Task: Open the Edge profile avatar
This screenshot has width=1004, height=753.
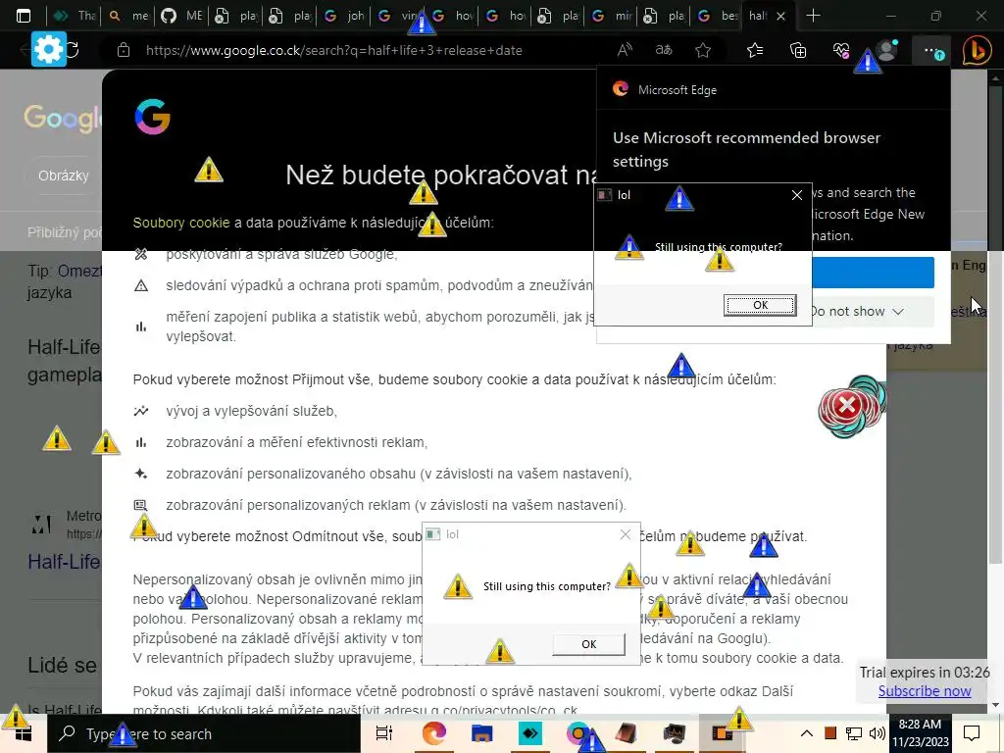Action: click(x=886, y=50)
